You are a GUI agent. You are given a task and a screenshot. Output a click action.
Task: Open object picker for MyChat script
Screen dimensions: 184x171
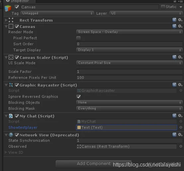click(181, 121)
